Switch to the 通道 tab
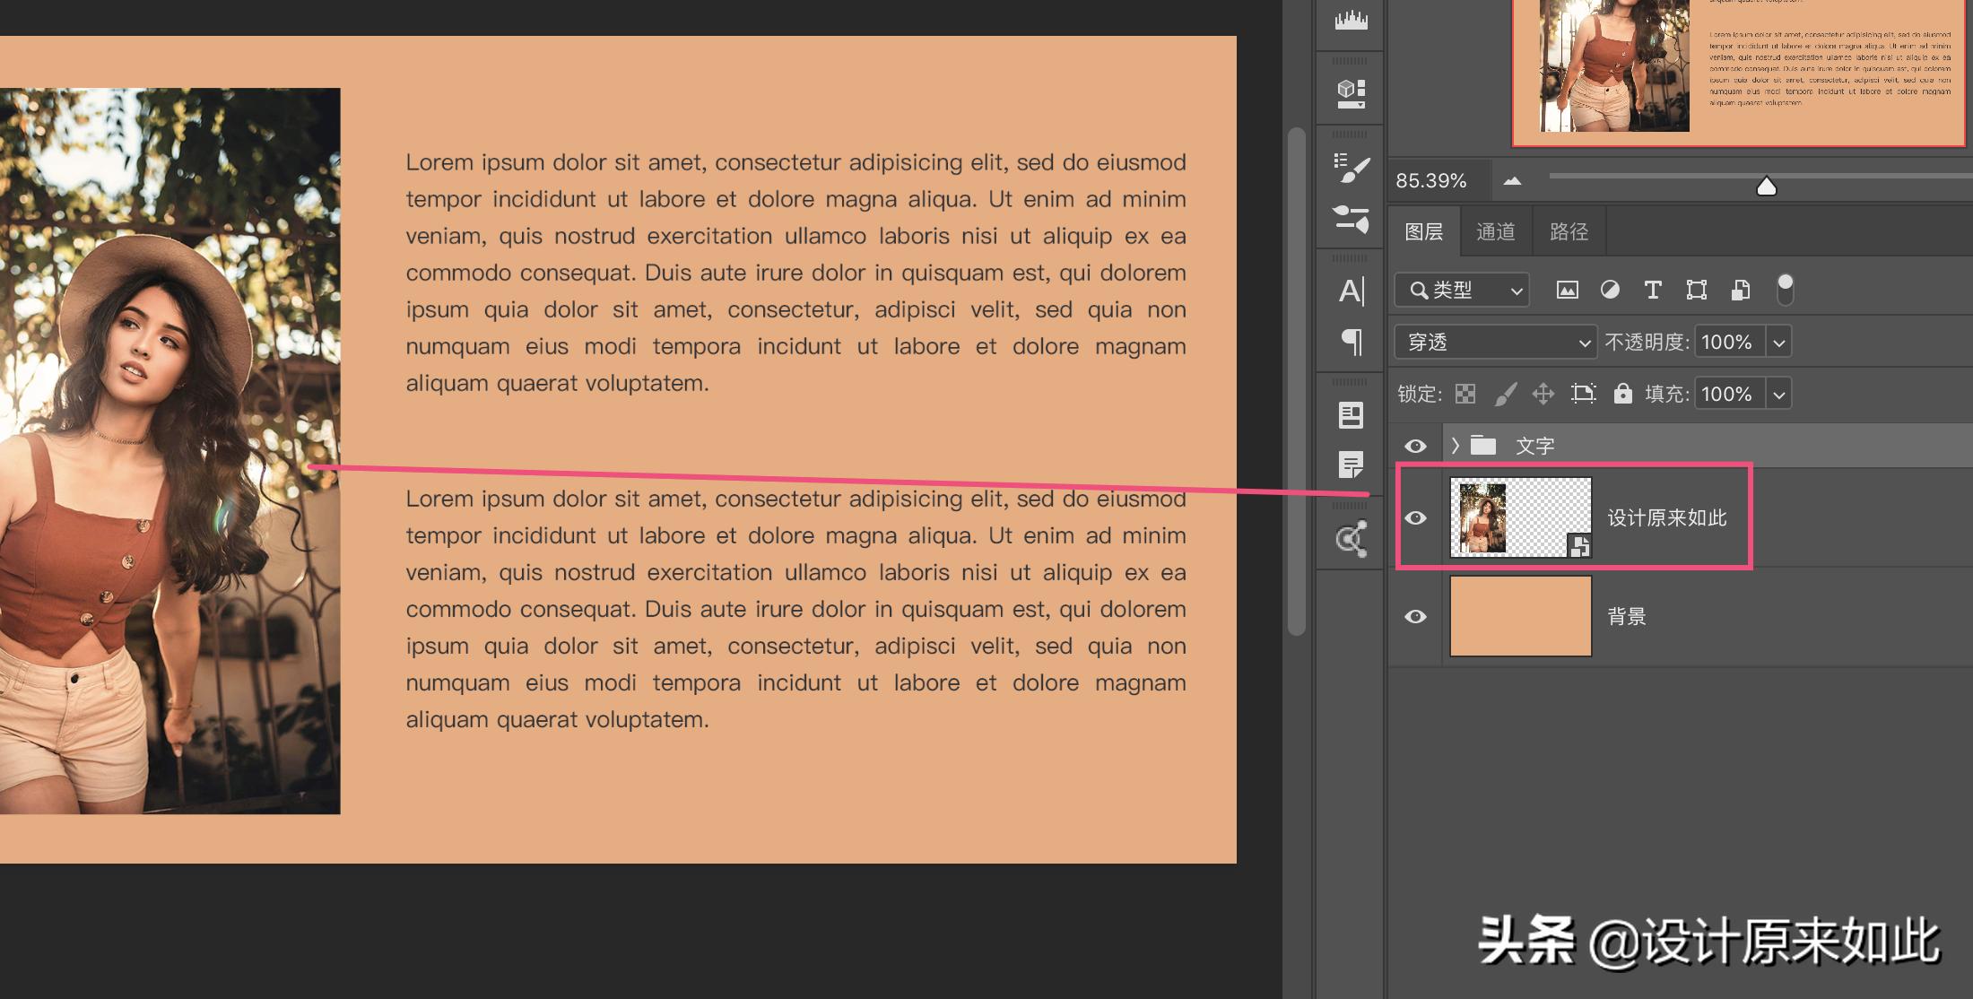The image size is (1973, 999). point(1495,232)
